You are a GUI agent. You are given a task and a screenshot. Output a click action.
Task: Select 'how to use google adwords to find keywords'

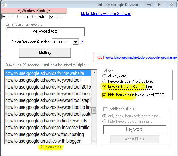48,121
